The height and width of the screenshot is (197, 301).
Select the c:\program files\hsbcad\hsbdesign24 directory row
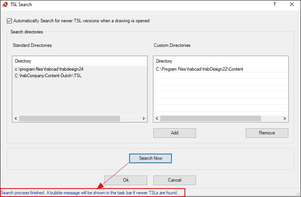point(80,69)
